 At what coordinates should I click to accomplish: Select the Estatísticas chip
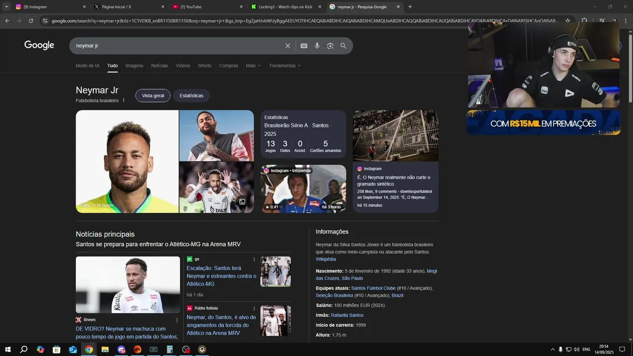(x=191, y=95)
